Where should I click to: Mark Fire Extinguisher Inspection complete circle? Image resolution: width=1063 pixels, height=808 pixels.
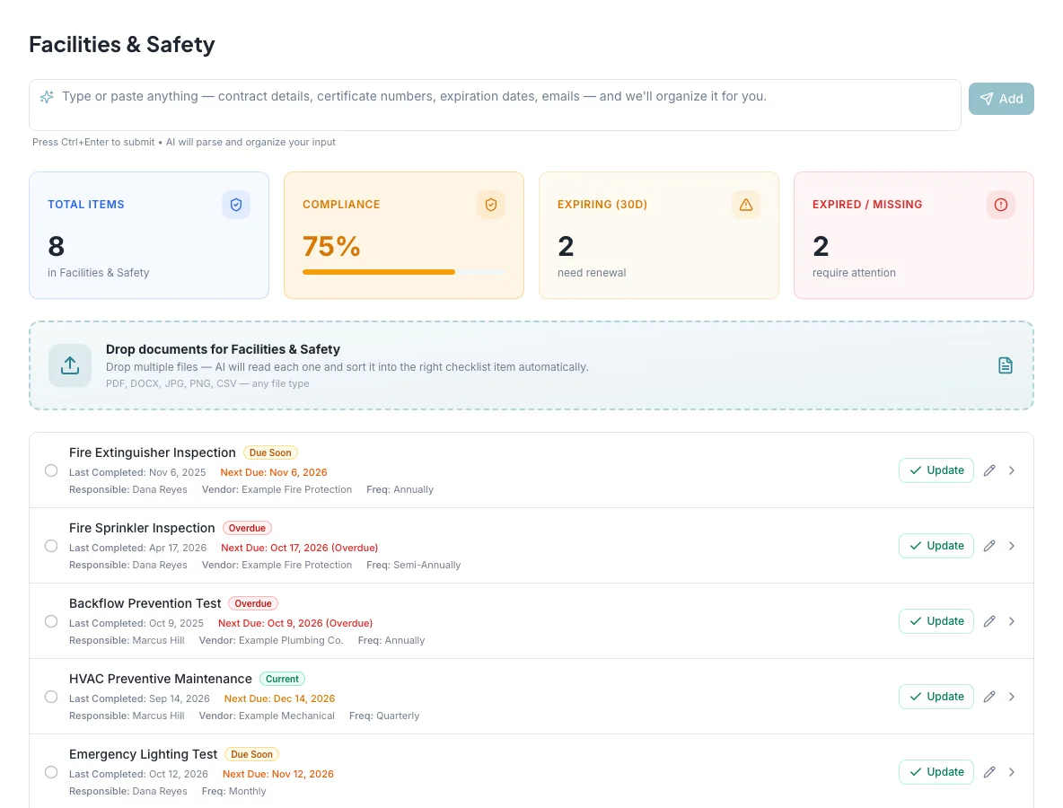point(51,470)
